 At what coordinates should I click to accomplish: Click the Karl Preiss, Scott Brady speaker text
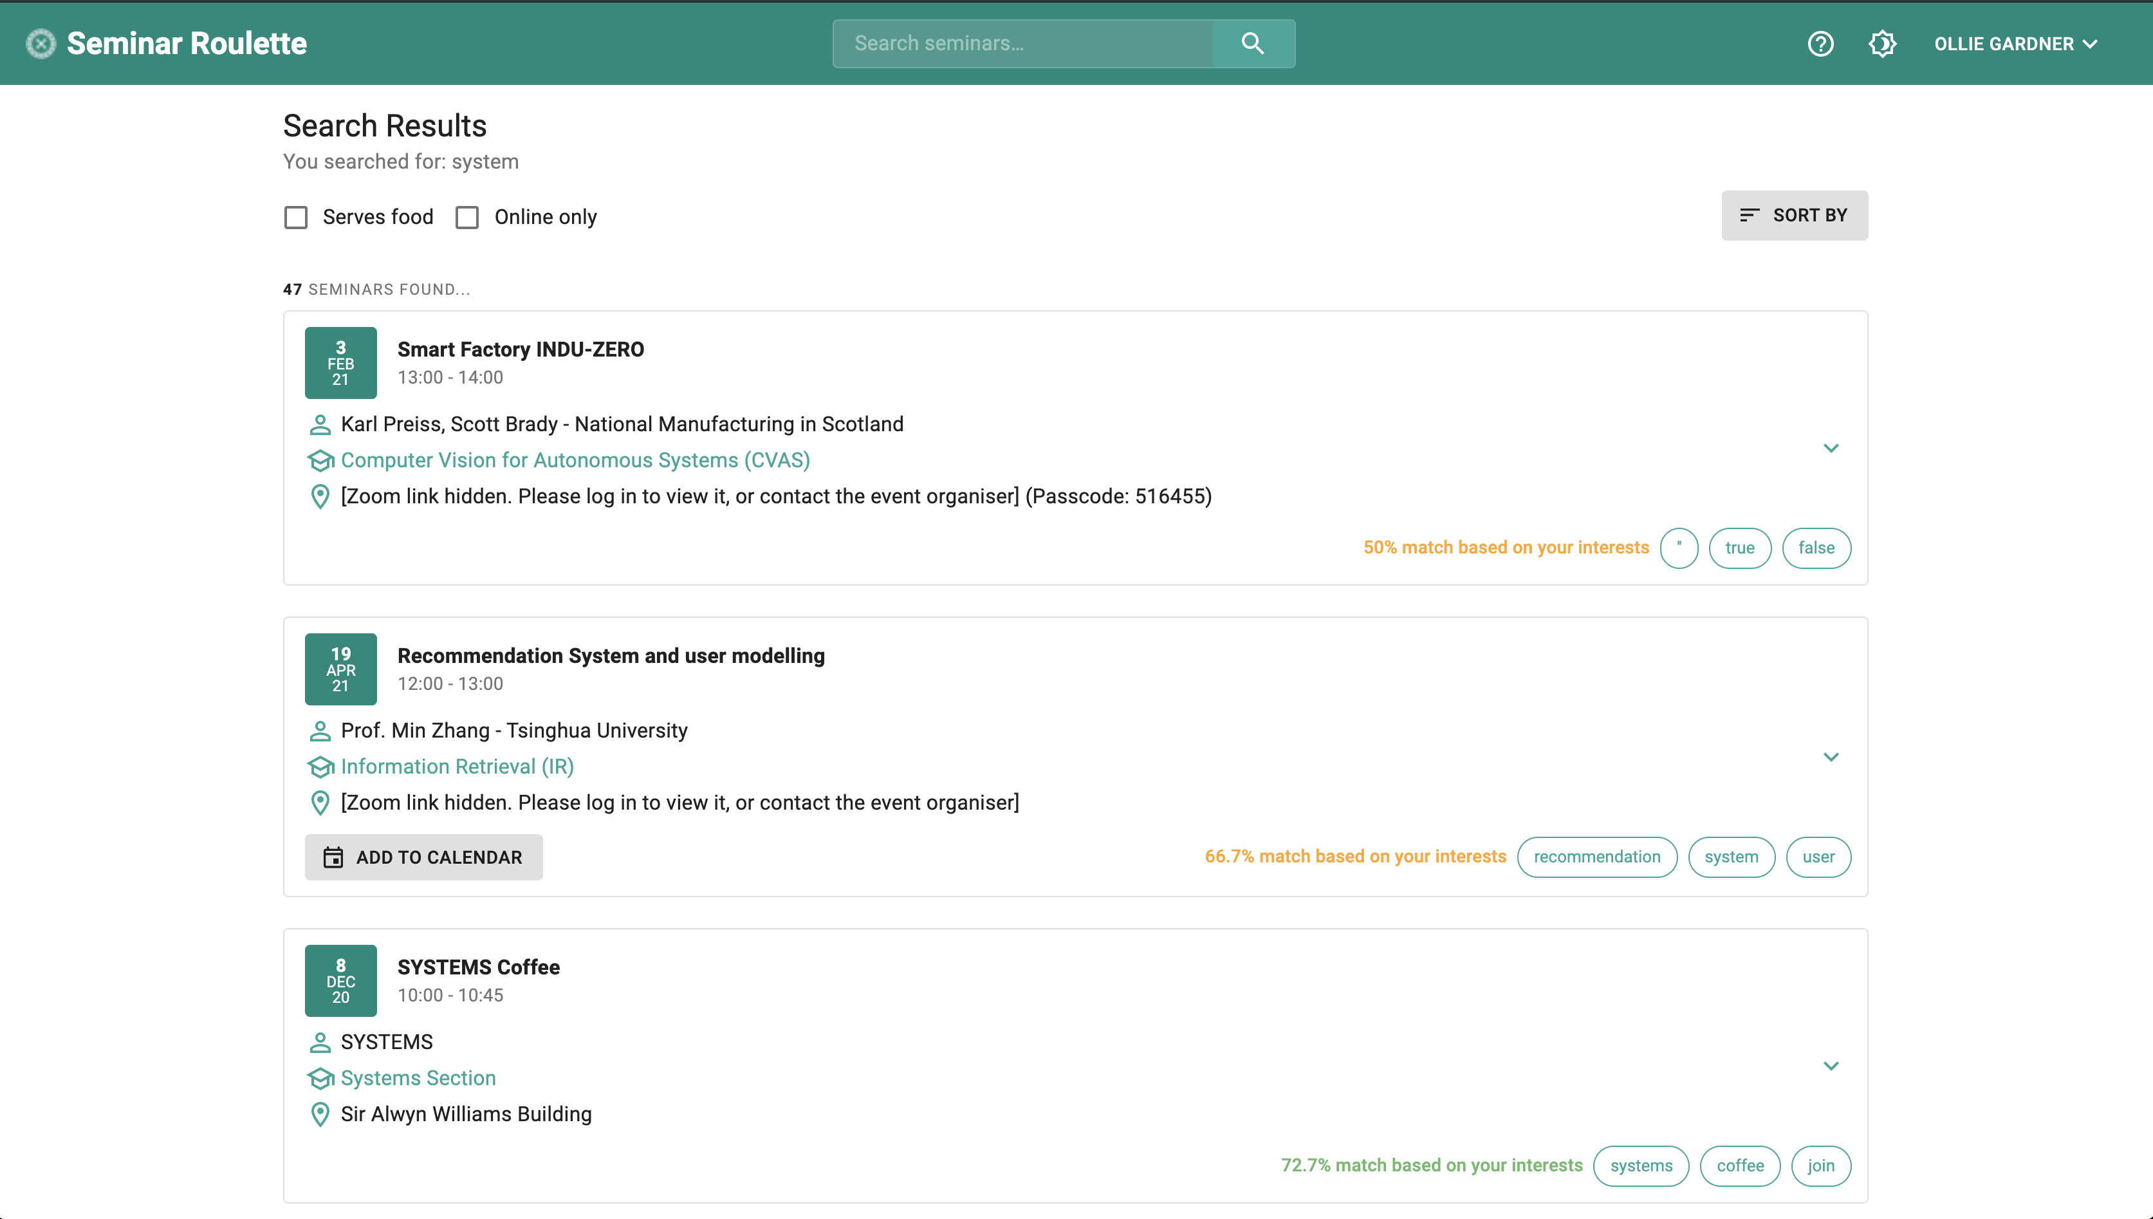point(623,425)
